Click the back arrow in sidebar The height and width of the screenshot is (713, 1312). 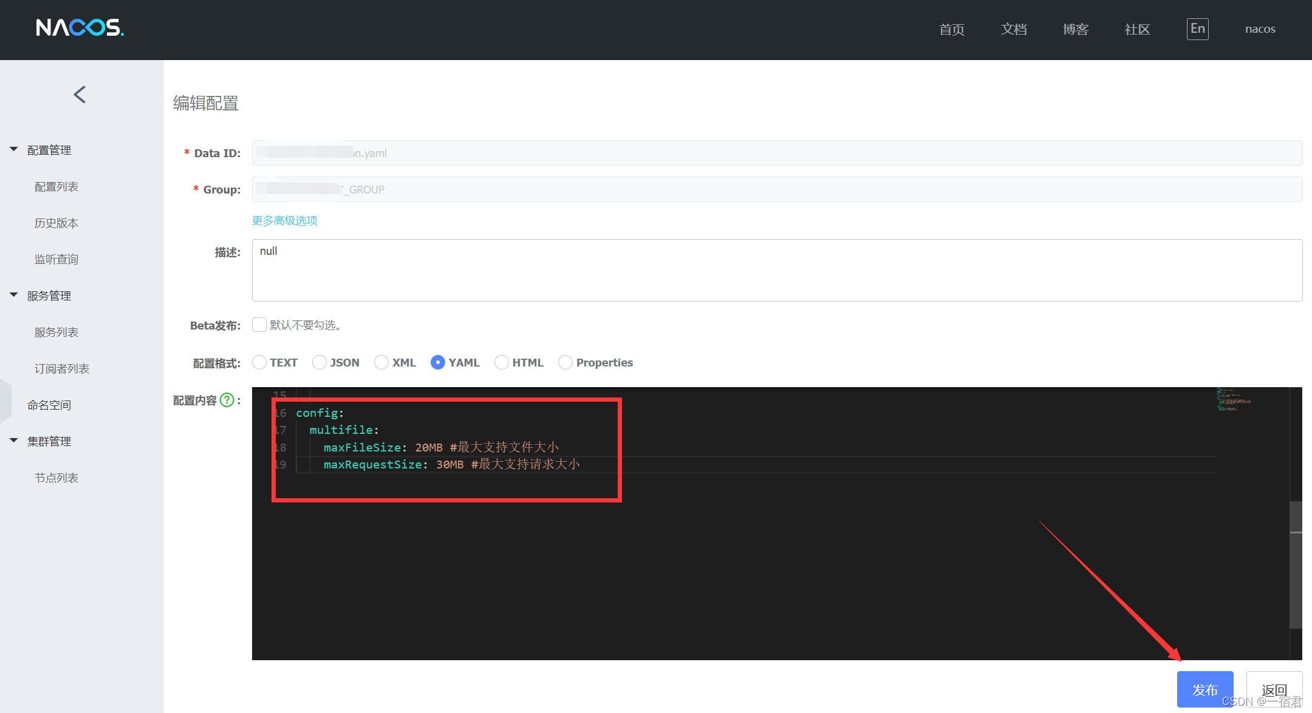tap(80, 95)
